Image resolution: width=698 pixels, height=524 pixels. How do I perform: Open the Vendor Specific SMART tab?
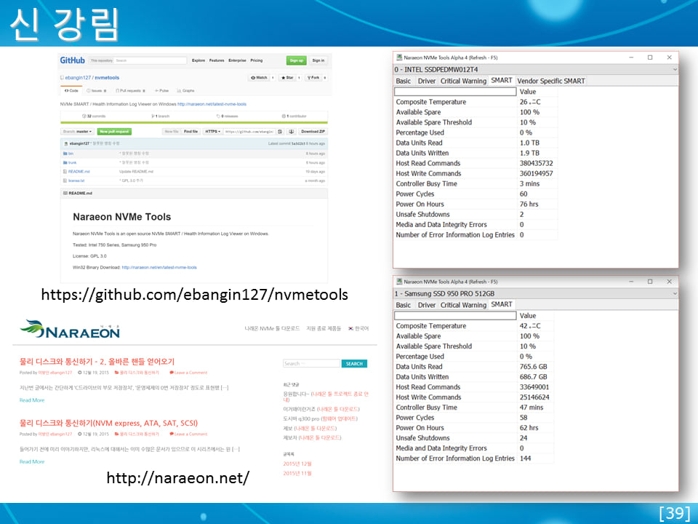pyautogui.click(x=551, y=81)
